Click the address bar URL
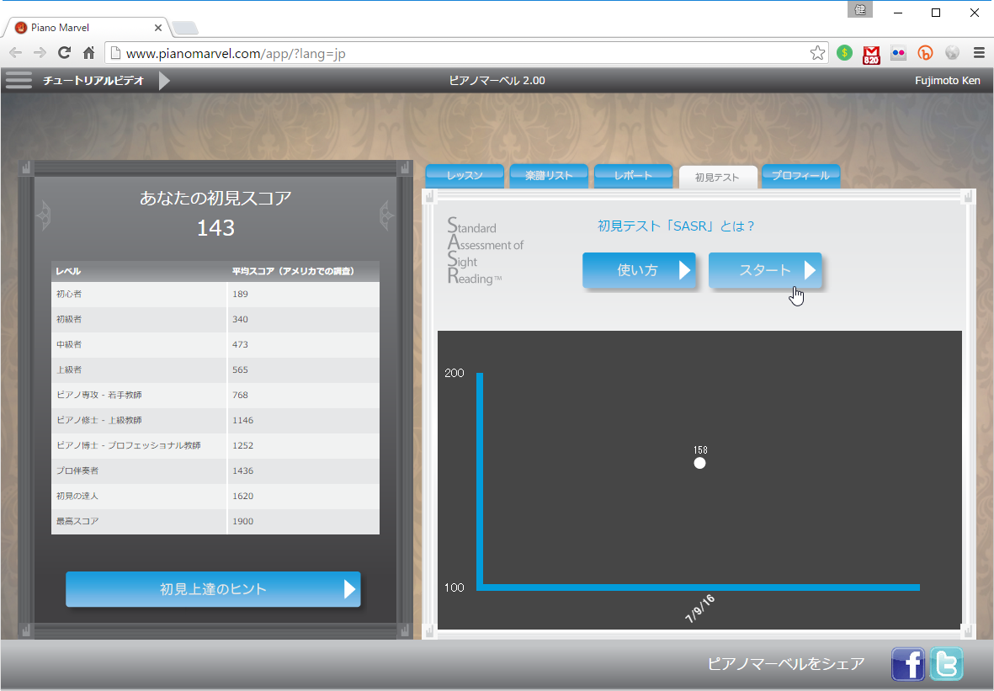 (236, 53)
